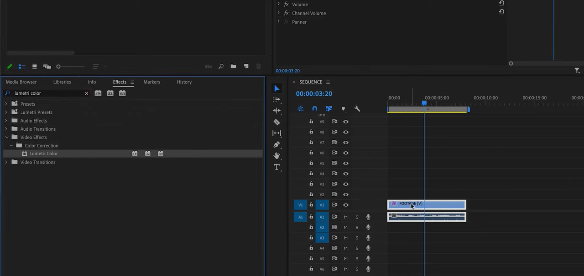Solo audio track A2
The image size is (584, 276).
pyautogui.click(x=357, y=227)
